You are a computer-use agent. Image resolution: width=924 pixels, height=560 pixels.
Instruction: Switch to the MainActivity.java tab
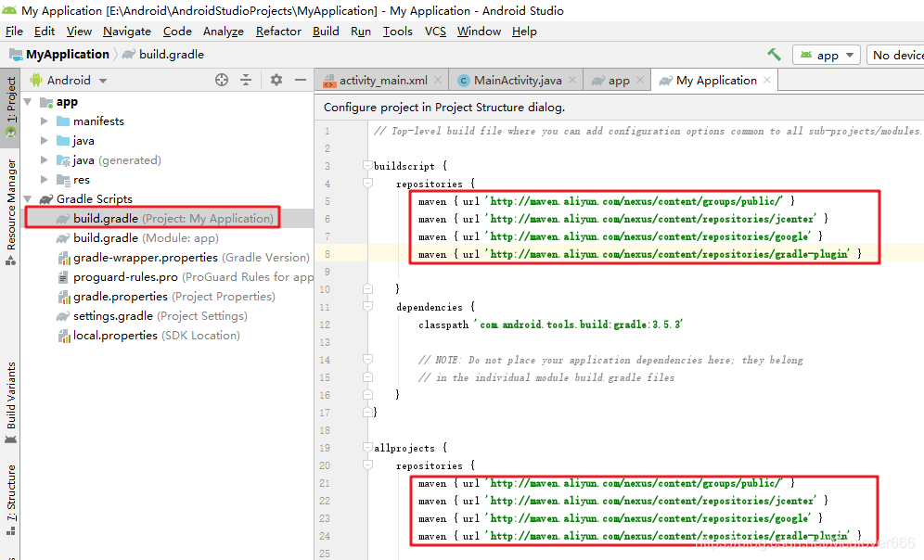coord(518,80)
